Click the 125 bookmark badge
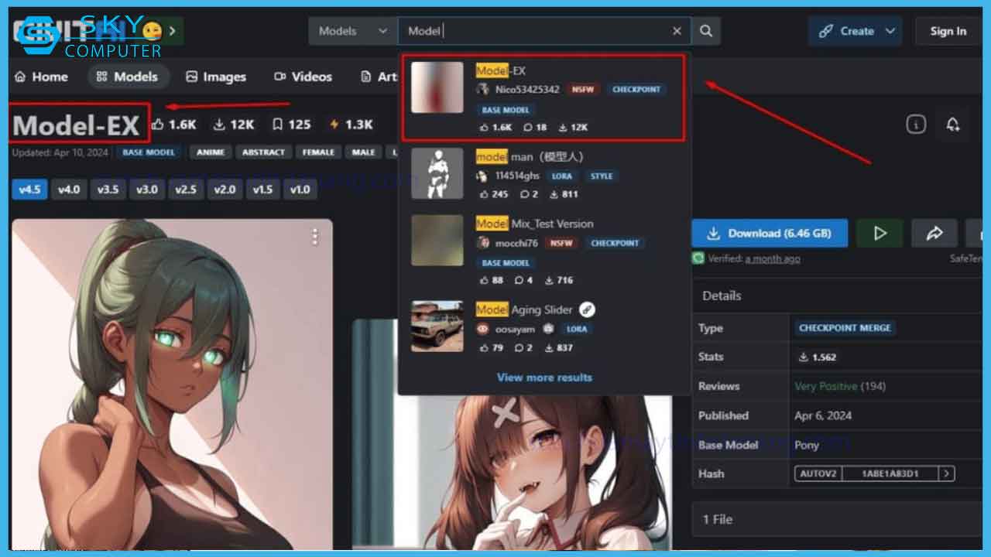 292,124
